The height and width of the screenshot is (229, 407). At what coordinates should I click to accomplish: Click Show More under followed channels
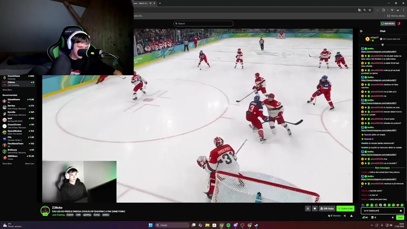pyautogui.click(x=7, y=90)
